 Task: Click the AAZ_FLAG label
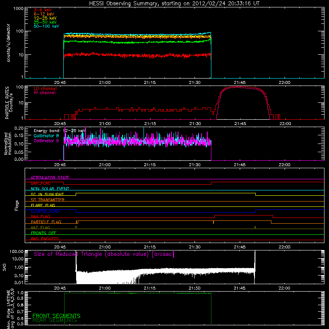(40, 228)
